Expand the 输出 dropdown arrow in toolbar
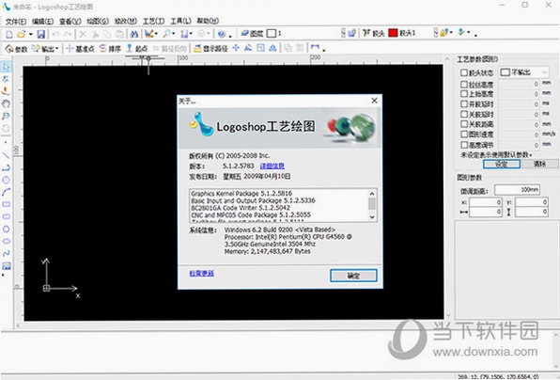Screen dimensions: 560x380 click(57, 49)
